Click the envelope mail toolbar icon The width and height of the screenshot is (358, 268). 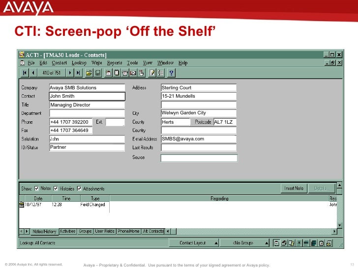(133, 73)
